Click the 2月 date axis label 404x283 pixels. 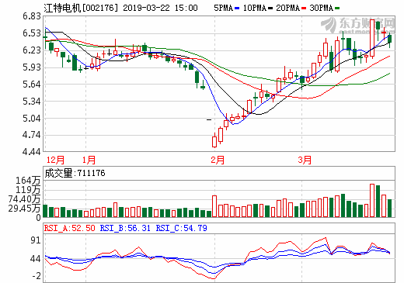pos(218,160)
